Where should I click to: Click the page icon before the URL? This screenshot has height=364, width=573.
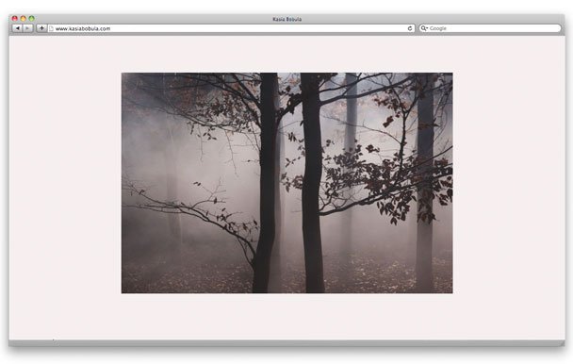pyautogui.click(x=52, y=28)
